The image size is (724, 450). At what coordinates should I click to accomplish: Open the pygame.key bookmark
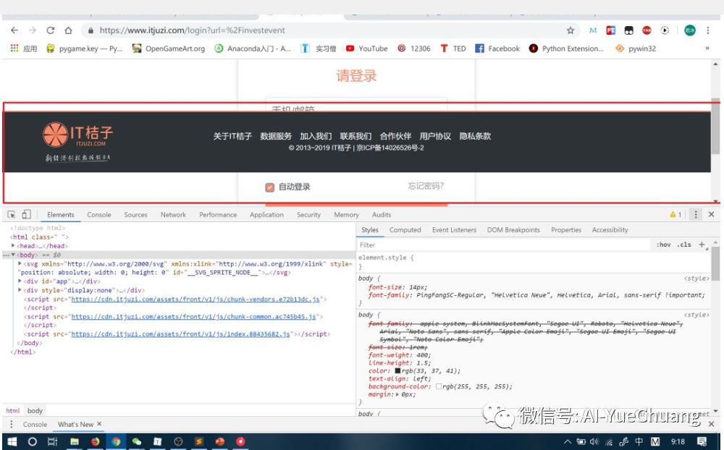tap(85, 48)
